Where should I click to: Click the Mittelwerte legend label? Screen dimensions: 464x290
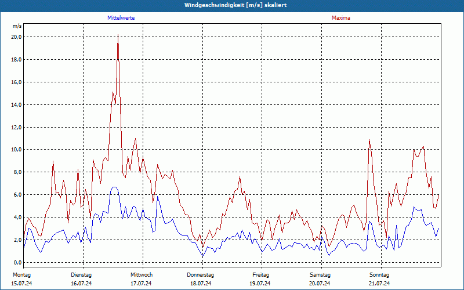121,18
